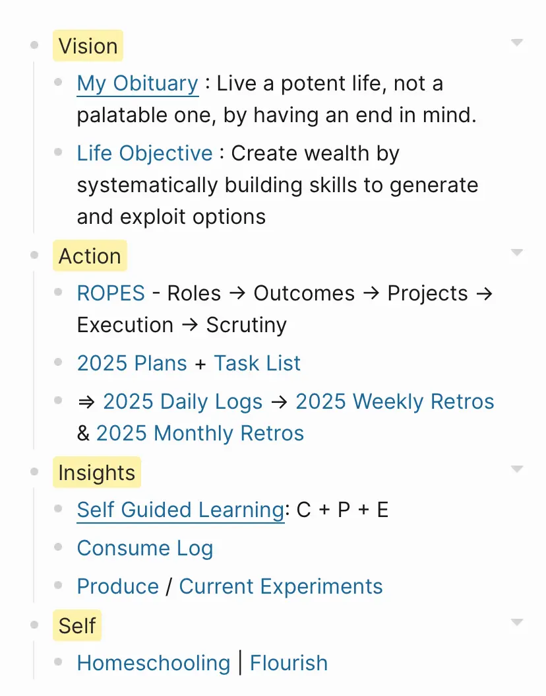Image resolution: width=546 pixels, height=696 pixels.
Task: Open the Consume Log page
Action: pyautogui.click(x=144, y=549)
